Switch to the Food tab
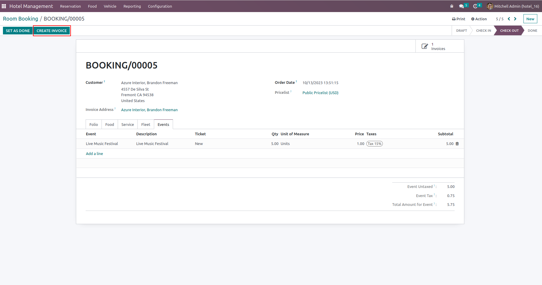The image size is (542, 285). click(x=109, y=124)
